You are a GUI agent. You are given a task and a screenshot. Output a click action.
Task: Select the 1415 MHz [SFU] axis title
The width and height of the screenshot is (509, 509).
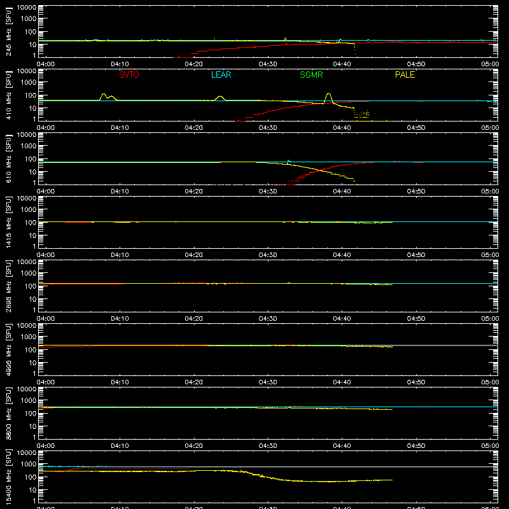point(9,222)
